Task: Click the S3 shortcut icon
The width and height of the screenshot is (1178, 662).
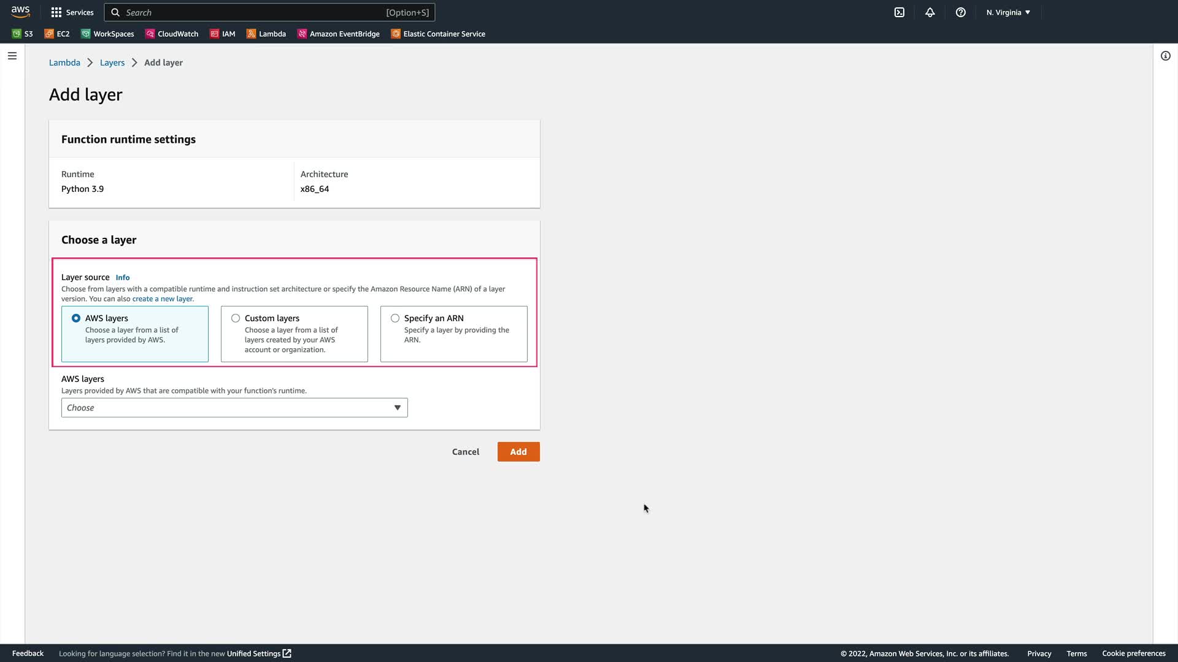Action: click(17, 34)
